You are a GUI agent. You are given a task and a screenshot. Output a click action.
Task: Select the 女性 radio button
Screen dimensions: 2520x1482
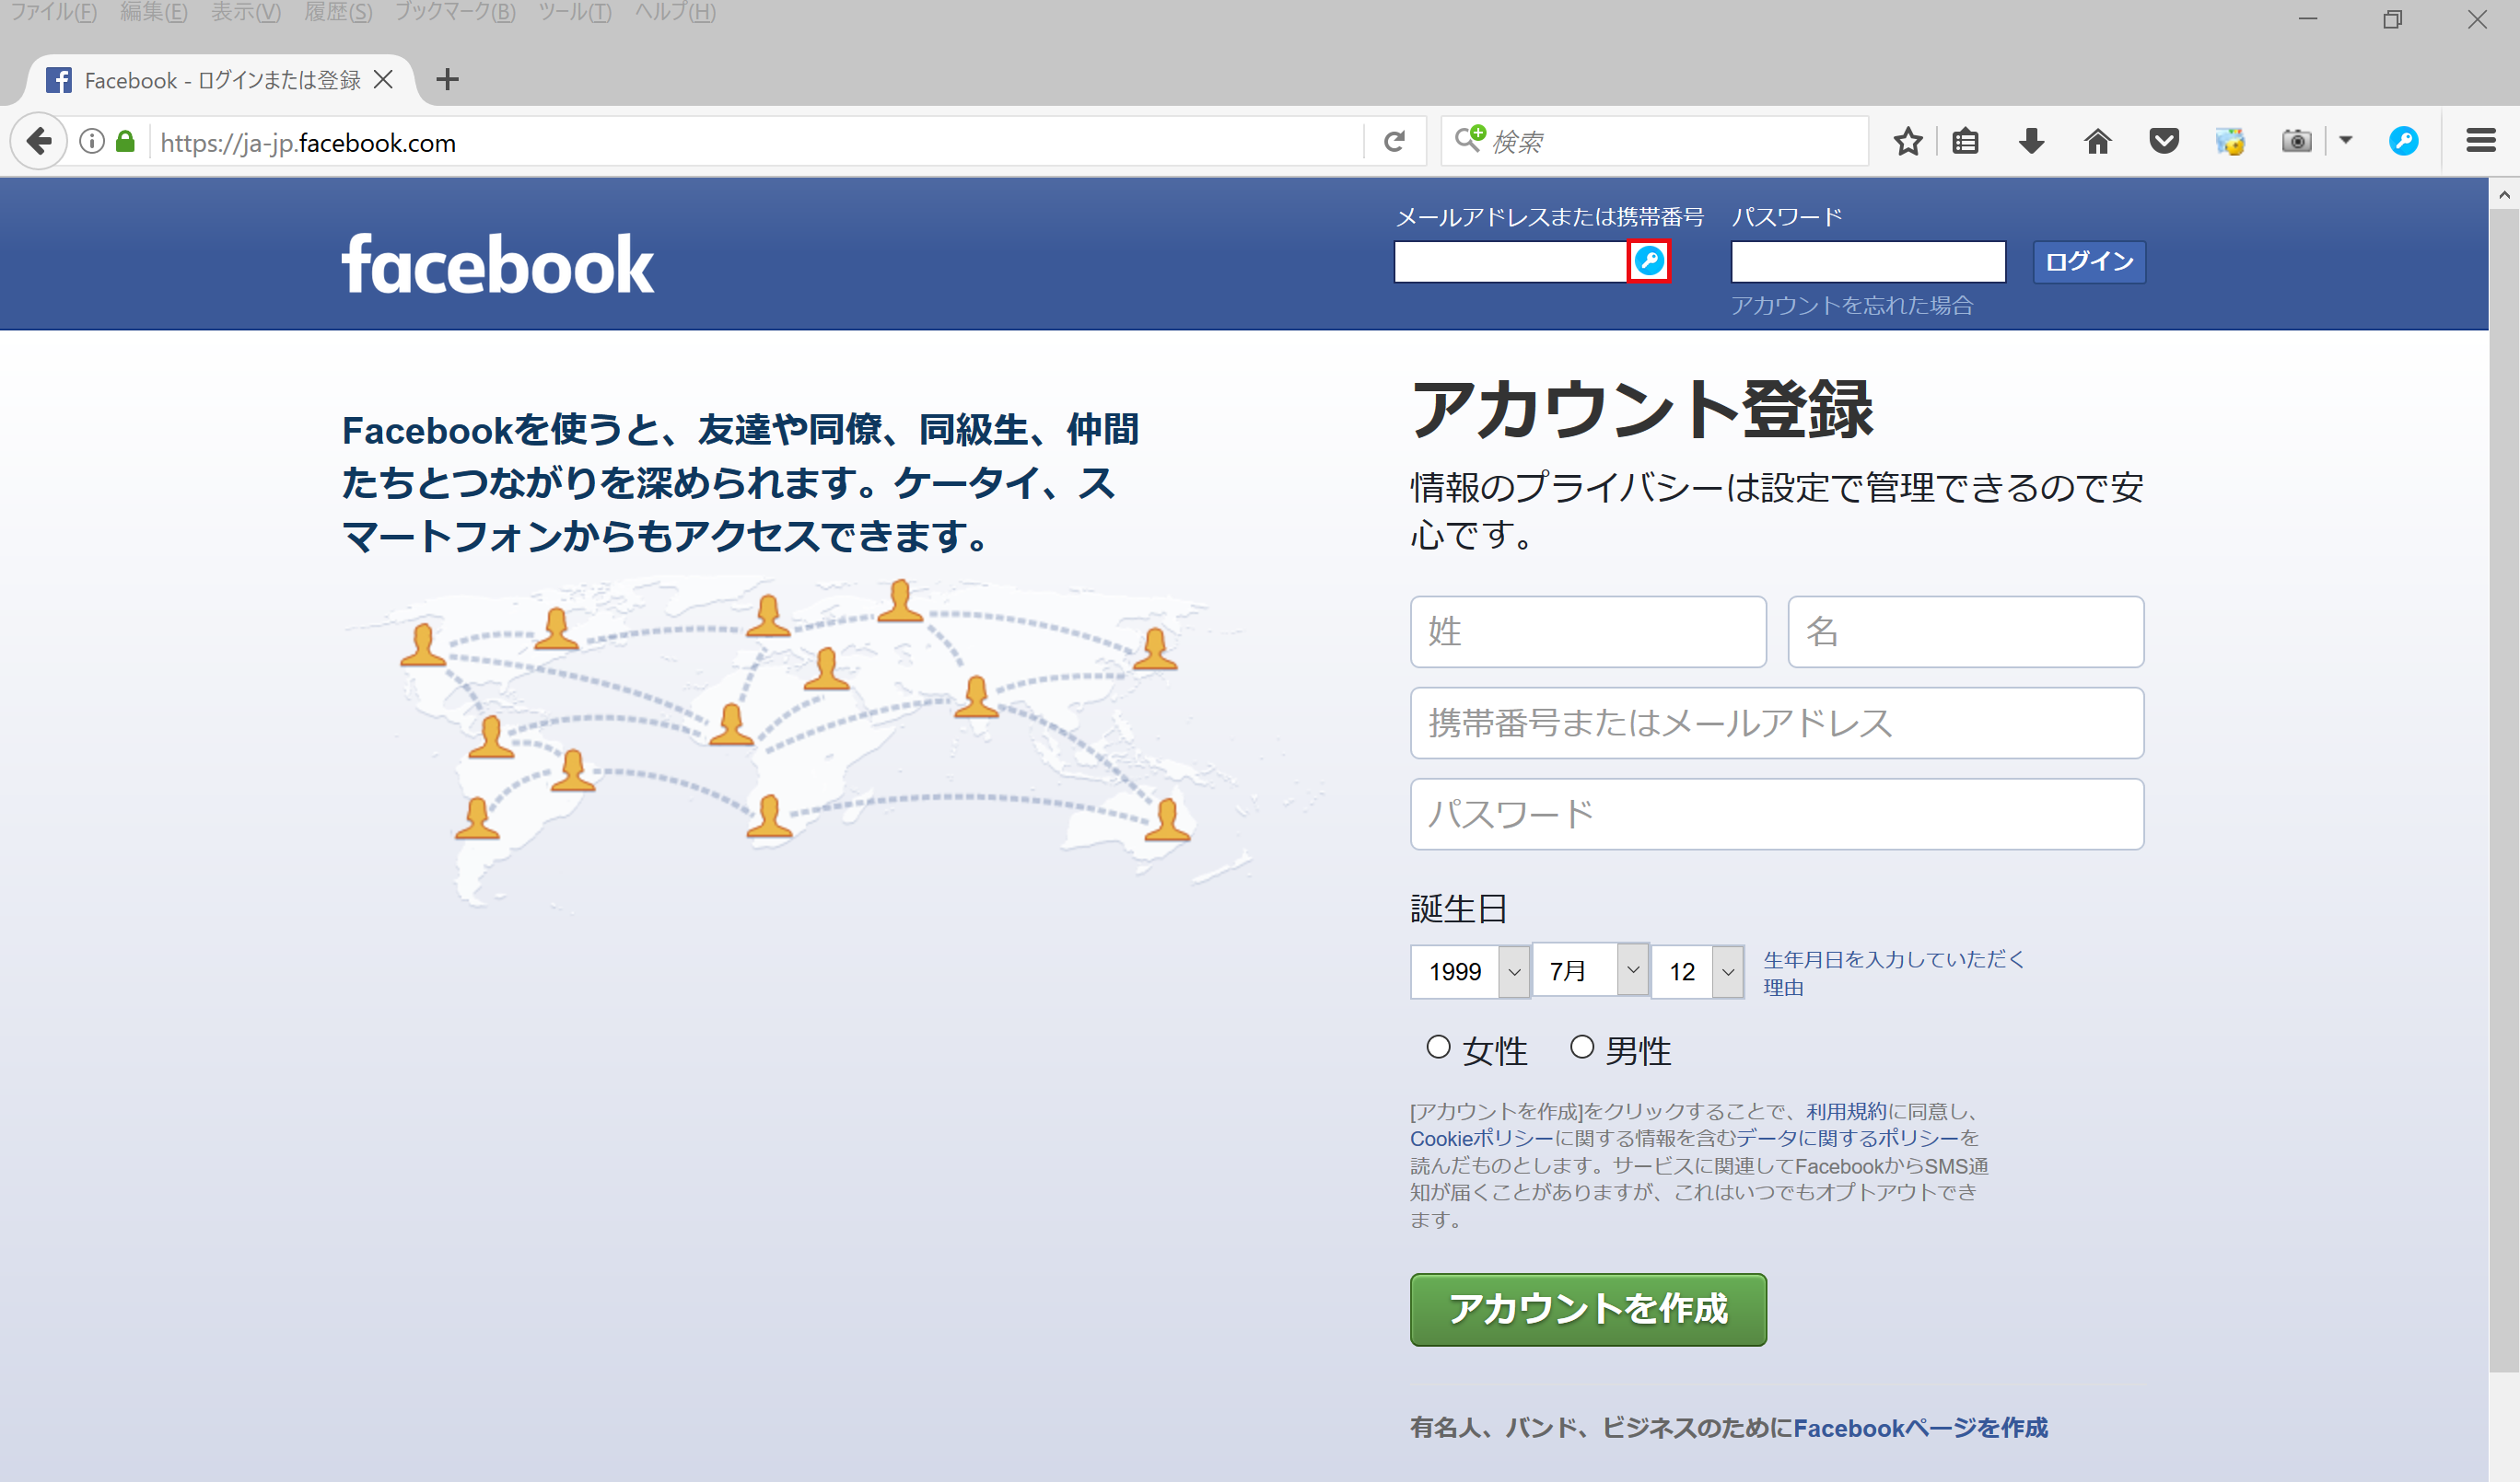click(x=1438, y=1048)
